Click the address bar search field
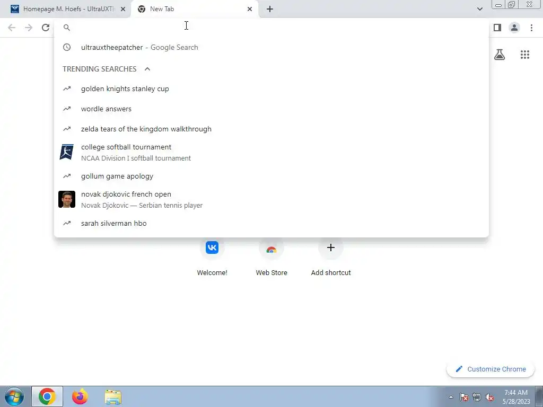 click(271, 28)
